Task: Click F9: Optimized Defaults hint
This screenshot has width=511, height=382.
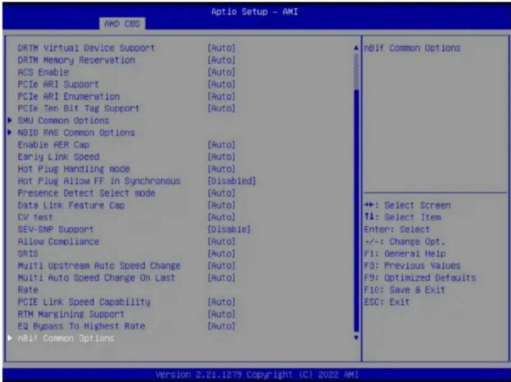Action: tap(420, 278)
